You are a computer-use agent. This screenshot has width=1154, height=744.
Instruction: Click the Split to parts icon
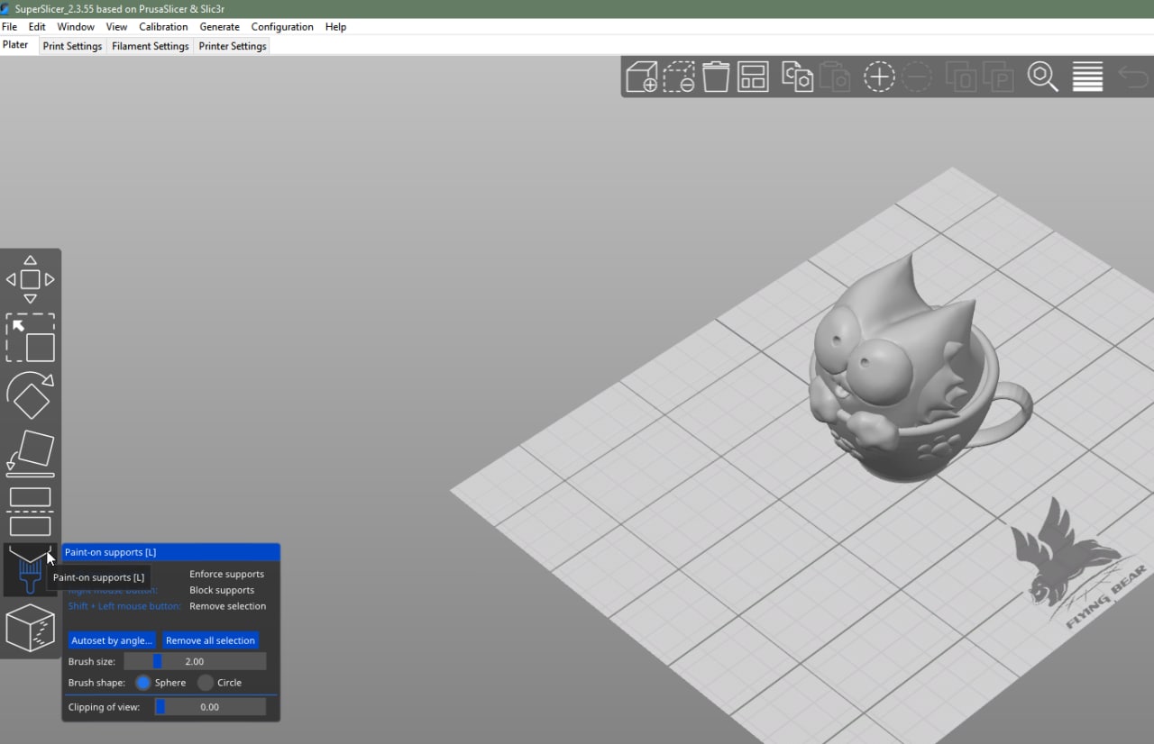pos(998,77)
